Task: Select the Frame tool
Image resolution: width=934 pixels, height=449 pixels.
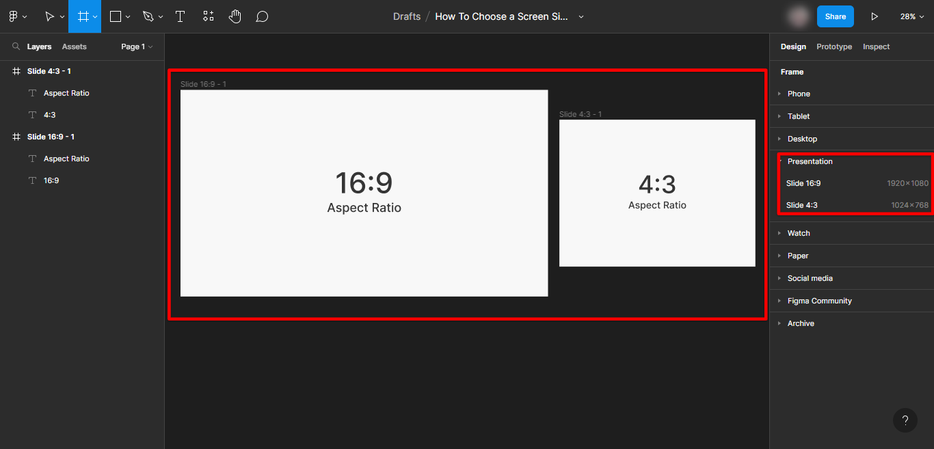Action: [83, 16]
